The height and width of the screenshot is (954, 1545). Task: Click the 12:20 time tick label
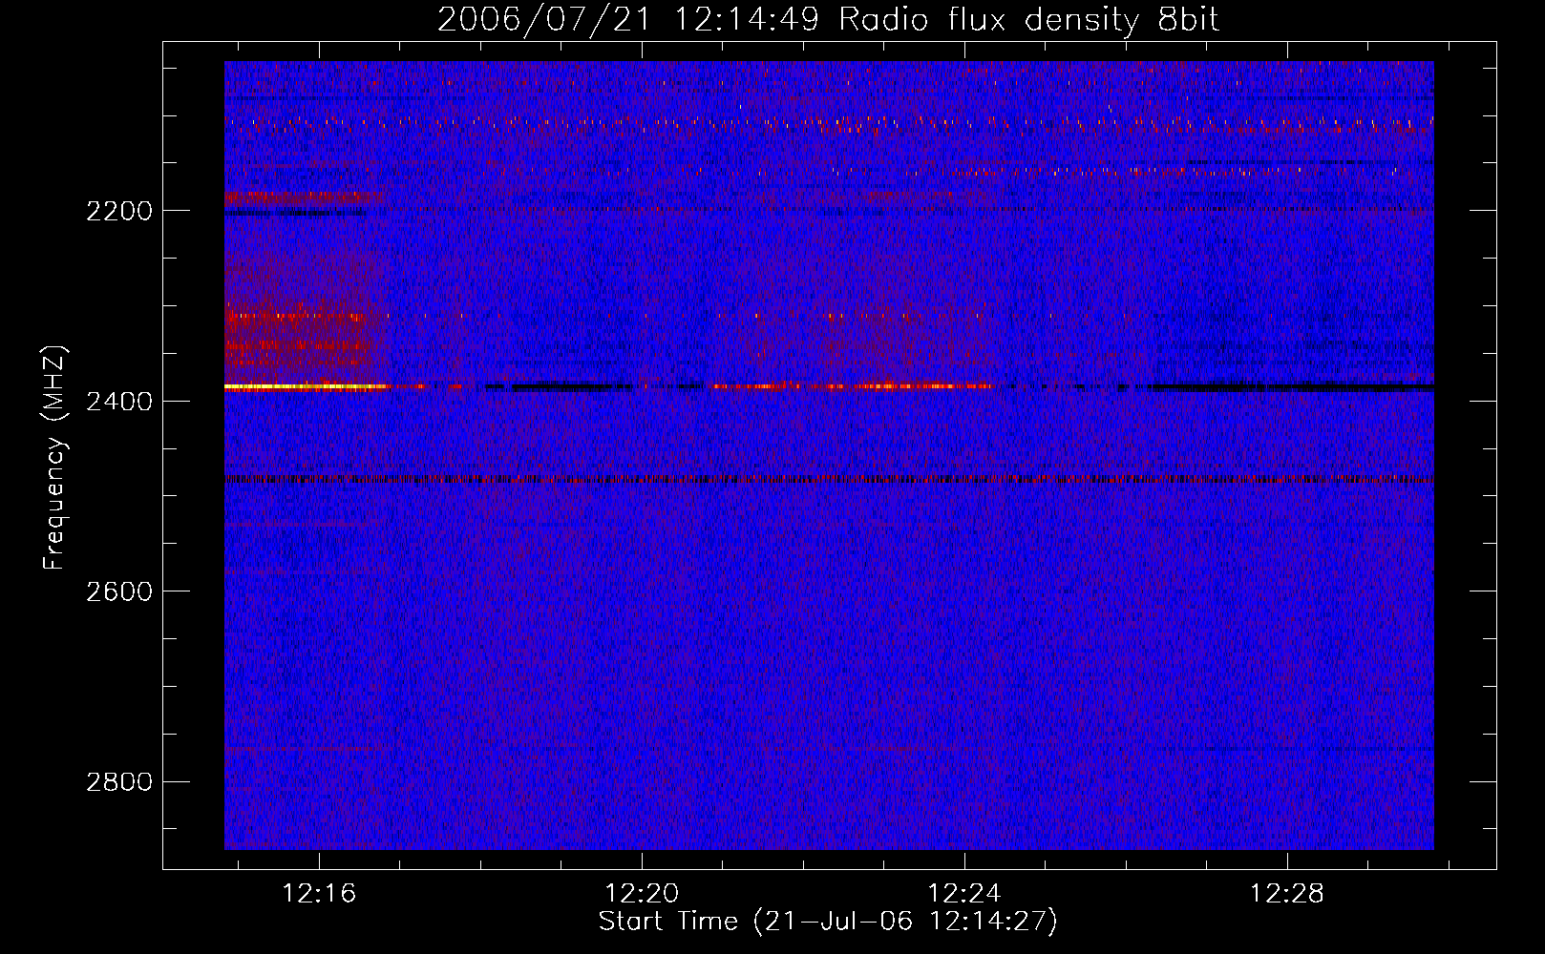[x=642, y=893]
